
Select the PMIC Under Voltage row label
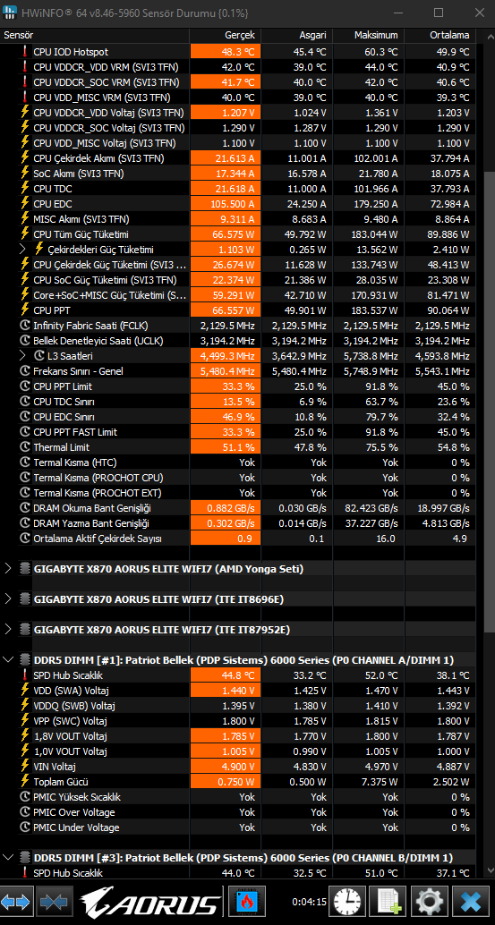[x=76, y=827]
